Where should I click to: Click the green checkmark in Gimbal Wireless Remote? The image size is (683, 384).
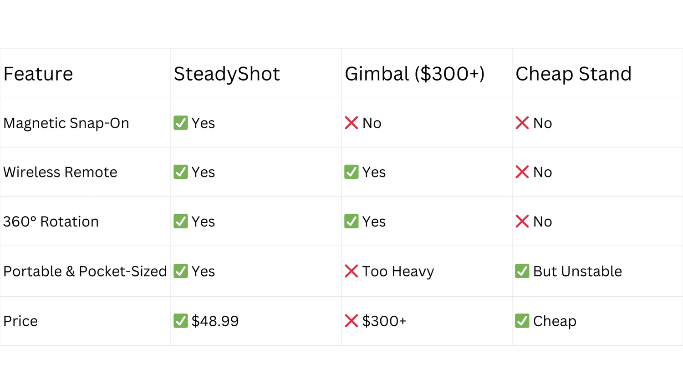(x=352, y=172)
